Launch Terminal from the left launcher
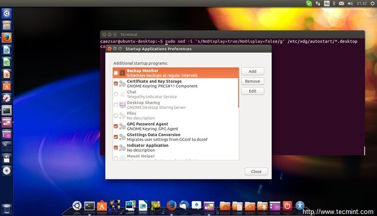 [7, 110]
